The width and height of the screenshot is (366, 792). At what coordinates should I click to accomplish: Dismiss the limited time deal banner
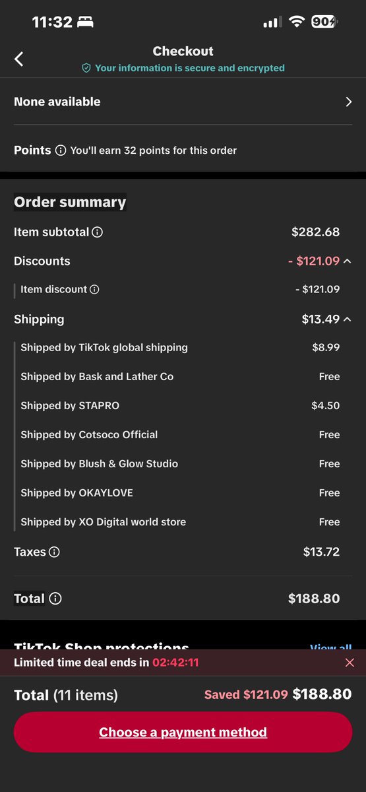(x=350, y=663)
